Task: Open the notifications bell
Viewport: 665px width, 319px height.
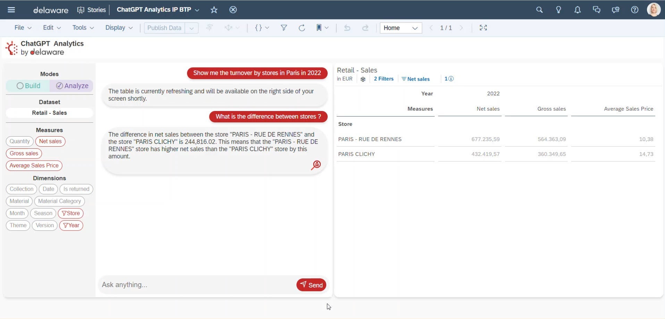Action: point(577,10)
